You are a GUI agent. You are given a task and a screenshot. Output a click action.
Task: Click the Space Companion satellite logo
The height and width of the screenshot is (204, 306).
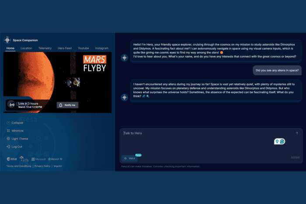coord(7,40)
